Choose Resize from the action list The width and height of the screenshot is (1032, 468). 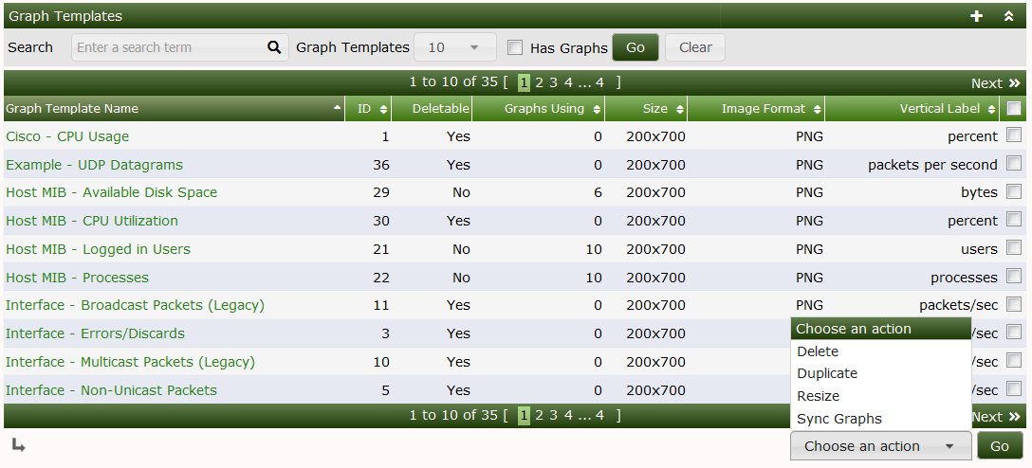880,396
